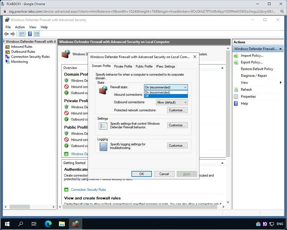Click the Chrome address bar URL
287x230 pixels.
(142, 11)
